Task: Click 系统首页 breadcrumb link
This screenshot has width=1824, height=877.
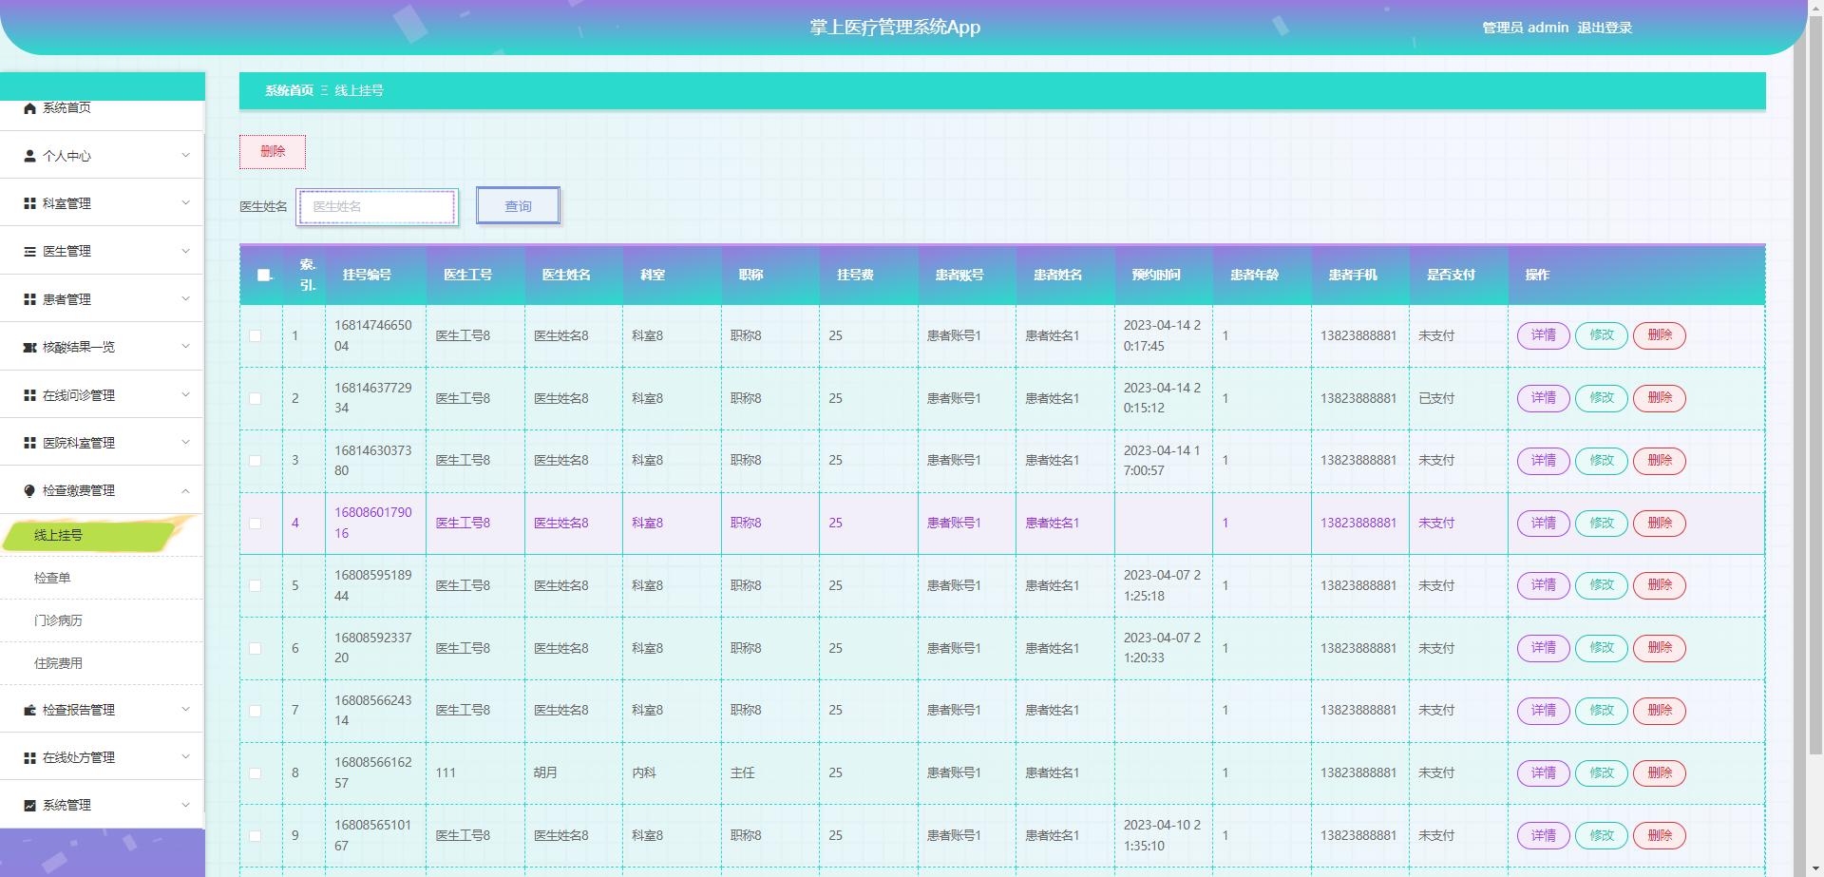Action: point(289,91)
